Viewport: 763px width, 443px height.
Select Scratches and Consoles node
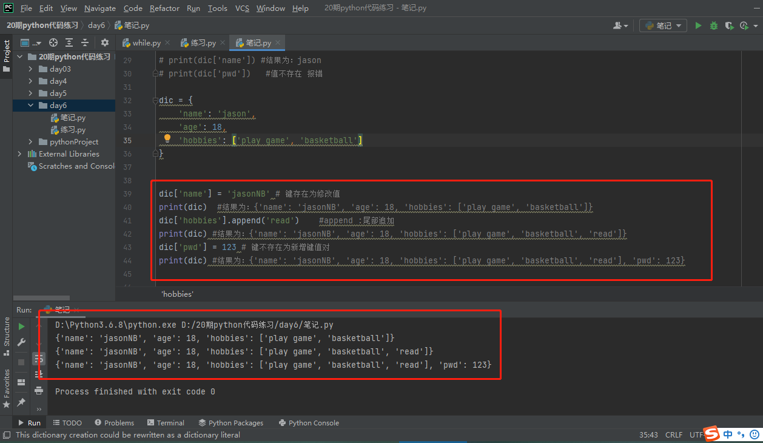[71, 166]
